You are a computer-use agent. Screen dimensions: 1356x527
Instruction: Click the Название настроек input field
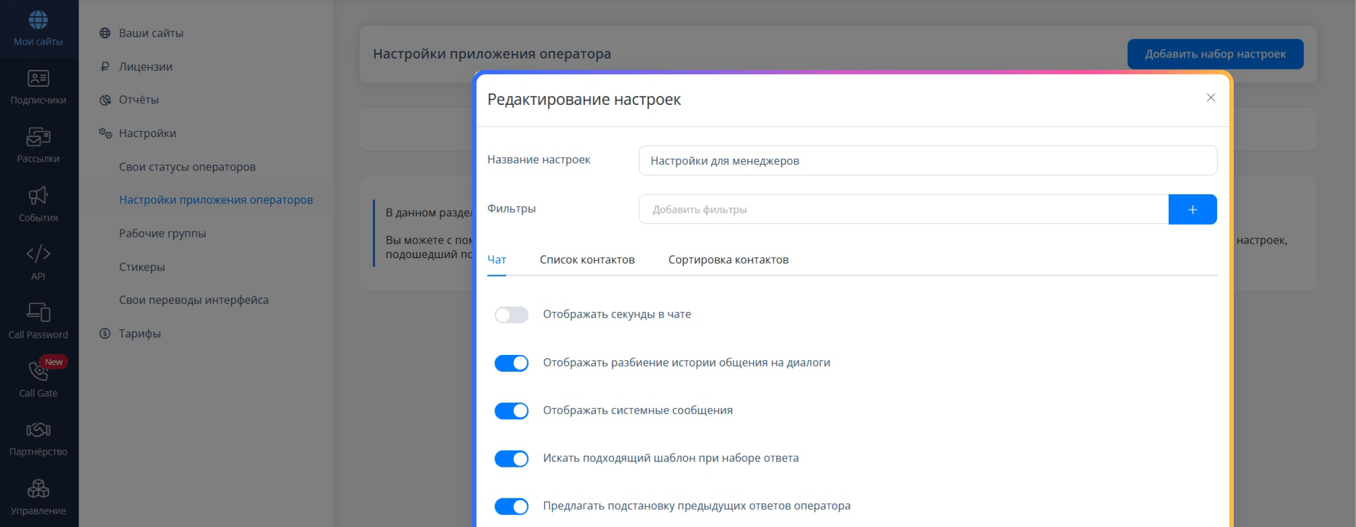click(927, 160)
